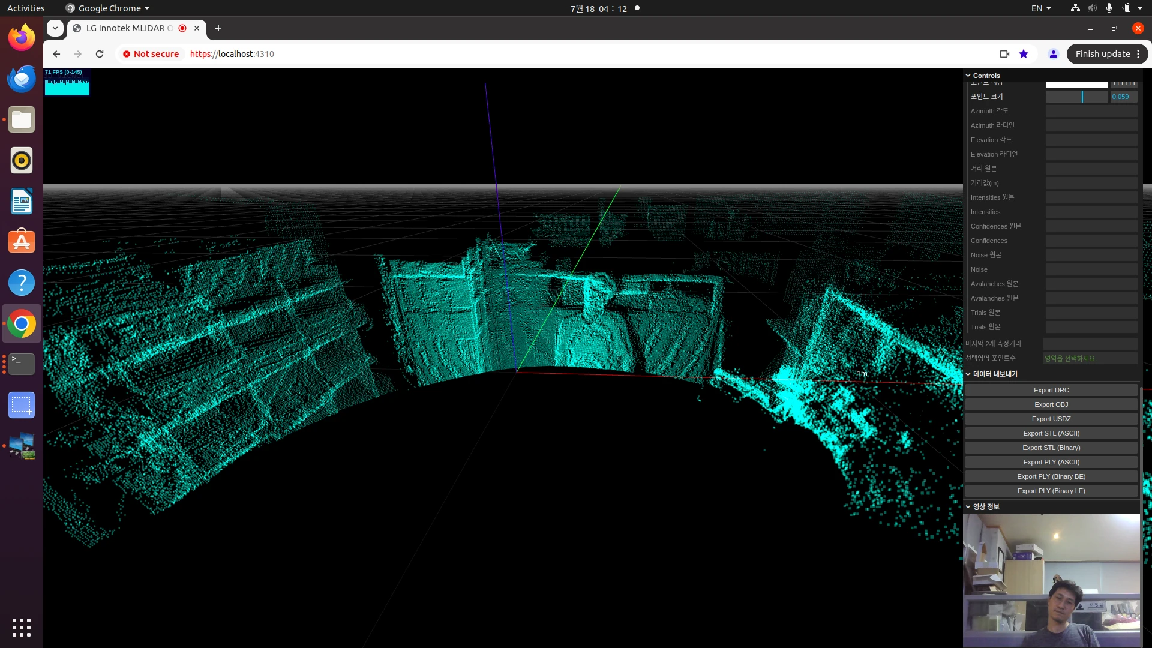Click Export STL (Binary) button
Screen dimensions: 1152x648
1051,448
